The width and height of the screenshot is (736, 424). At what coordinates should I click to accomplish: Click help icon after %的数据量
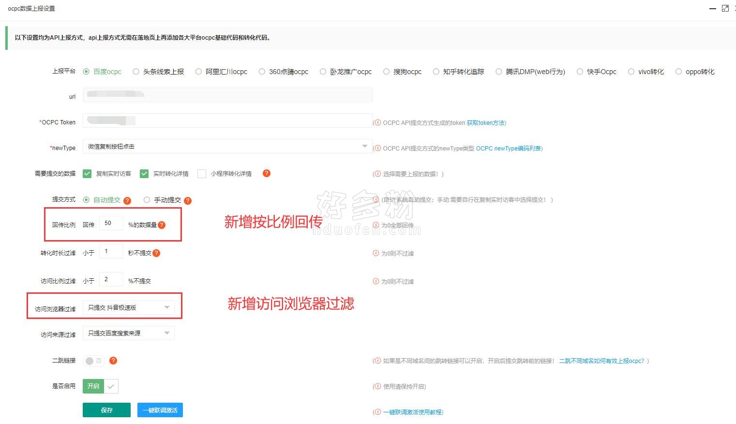(162, 225)
